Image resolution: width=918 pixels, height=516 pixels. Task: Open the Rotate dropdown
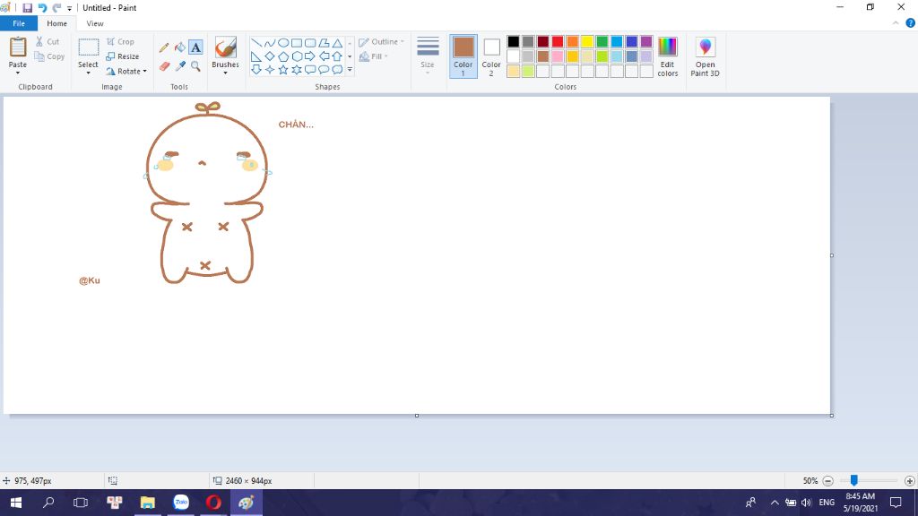pos(126,72)
